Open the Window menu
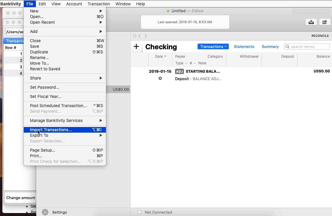The image size is (332, 216). [x=123, y=4]
